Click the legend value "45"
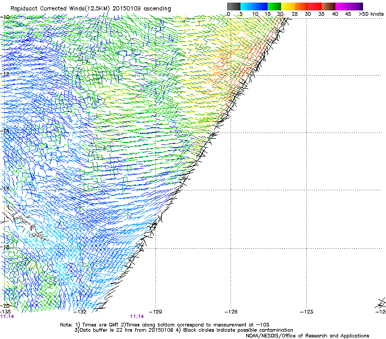 tap(348, 14)
